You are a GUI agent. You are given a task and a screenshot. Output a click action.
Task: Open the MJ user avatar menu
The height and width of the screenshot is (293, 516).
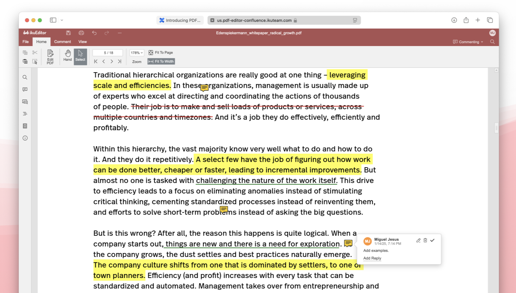coord(492,33)
